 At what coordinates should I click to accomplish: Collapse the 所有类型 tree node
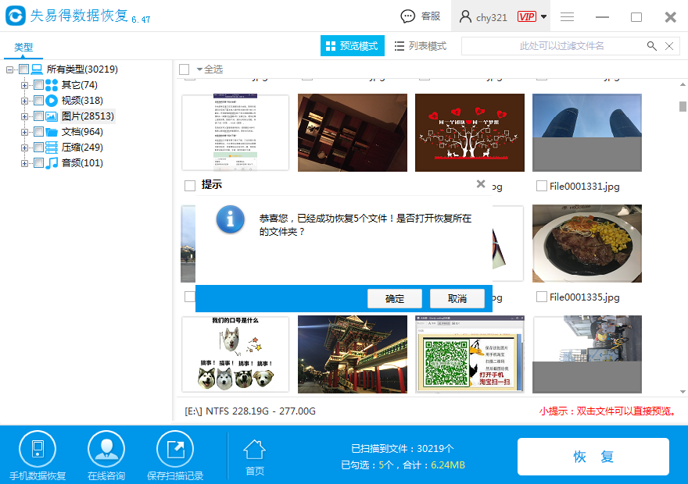(9, 69)
